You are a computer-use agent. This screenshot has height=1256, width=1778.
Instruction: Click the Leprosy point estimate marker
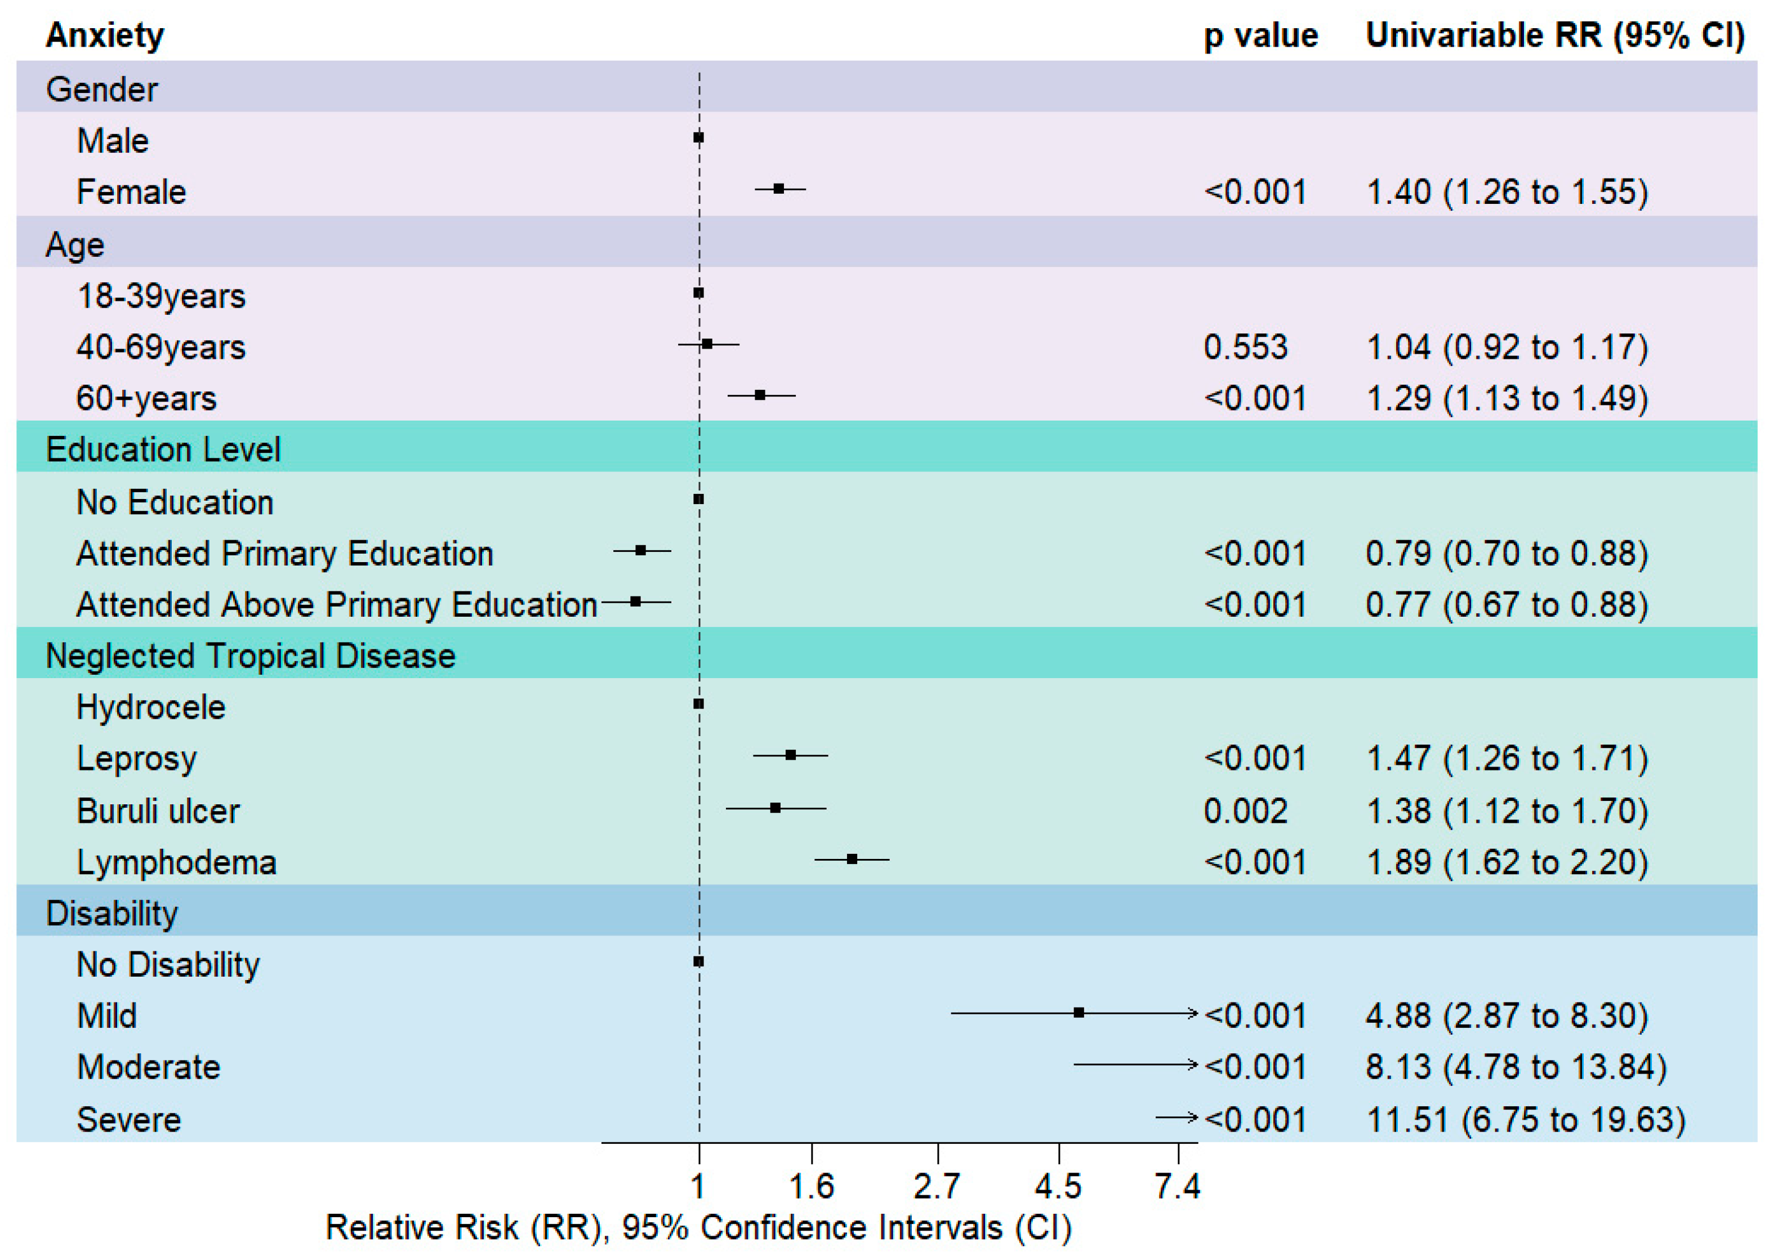(x=791, y=755)
